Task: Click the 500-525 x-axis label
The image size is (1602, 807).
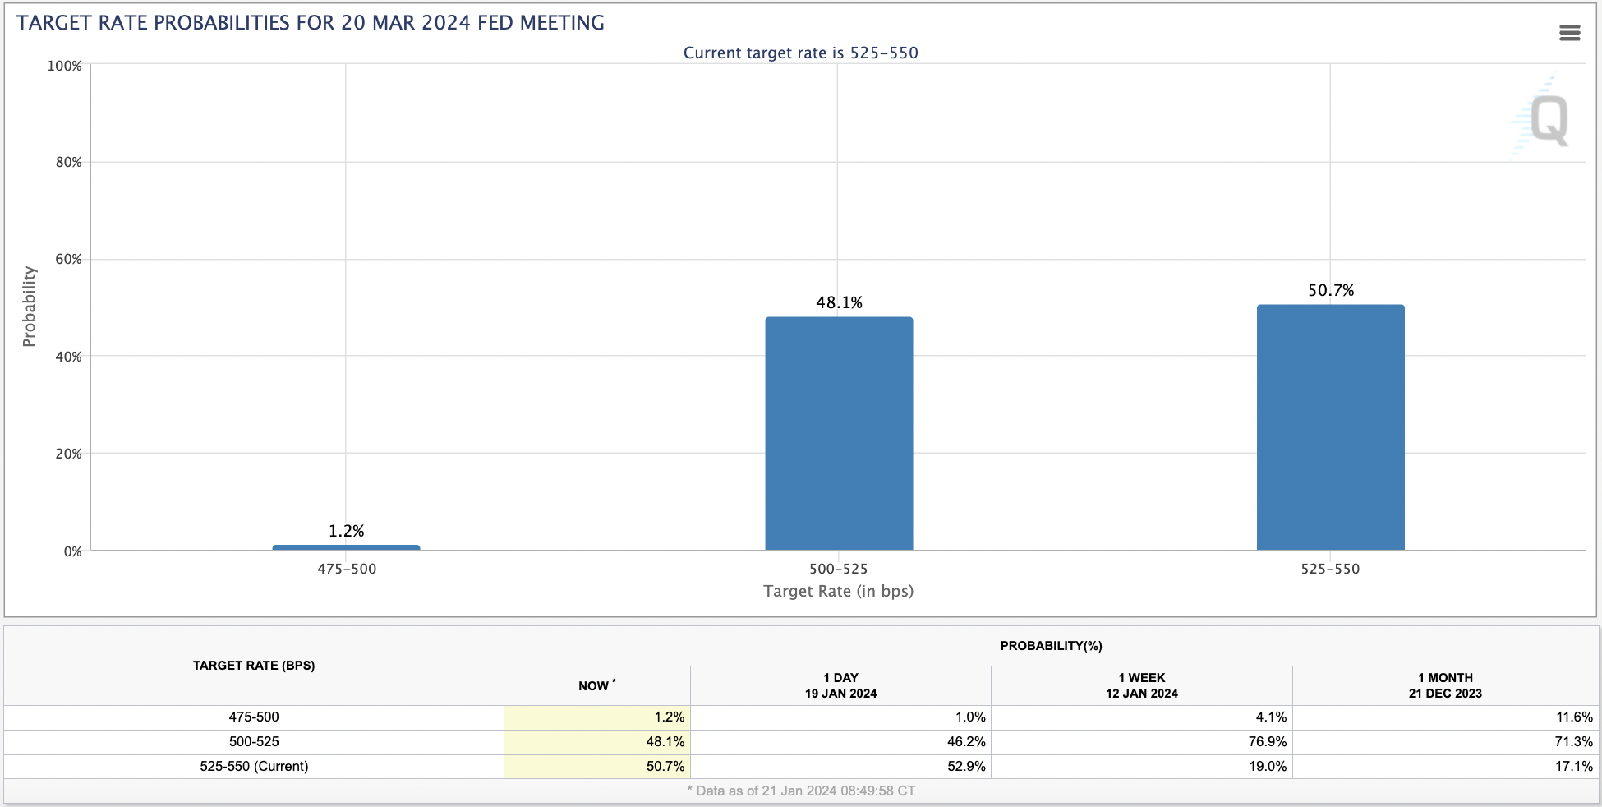Action: (838, 569)
